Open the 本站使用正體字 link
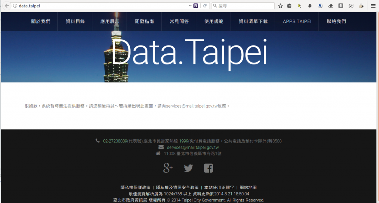Viewport: 379px width, 203px height. (x=219, y=187)
